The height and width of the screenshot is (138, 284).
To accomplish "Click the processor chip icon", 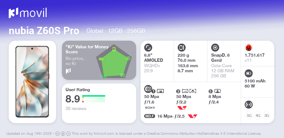I will tap(215, 48).
